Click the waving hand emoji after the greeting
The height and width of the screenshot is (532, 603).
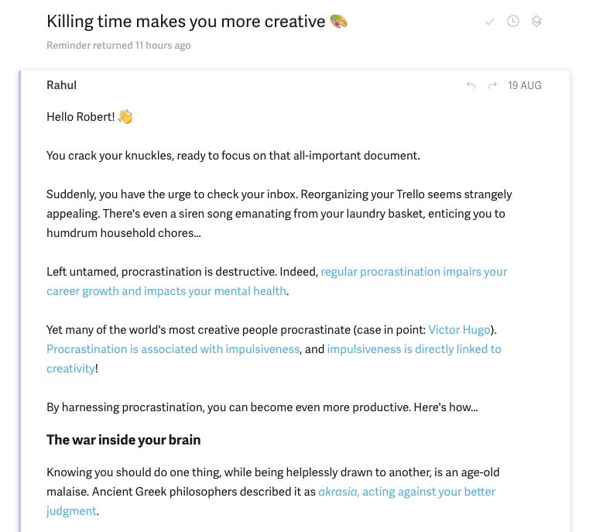click(x=125, y=117)
